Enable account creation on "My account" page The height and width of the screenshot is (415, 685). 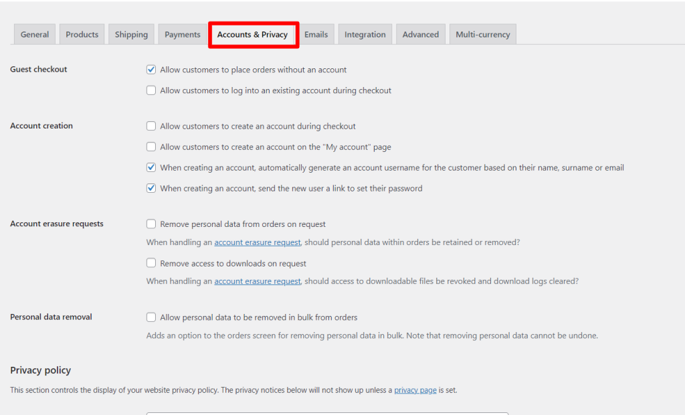(x=151, y=147)
